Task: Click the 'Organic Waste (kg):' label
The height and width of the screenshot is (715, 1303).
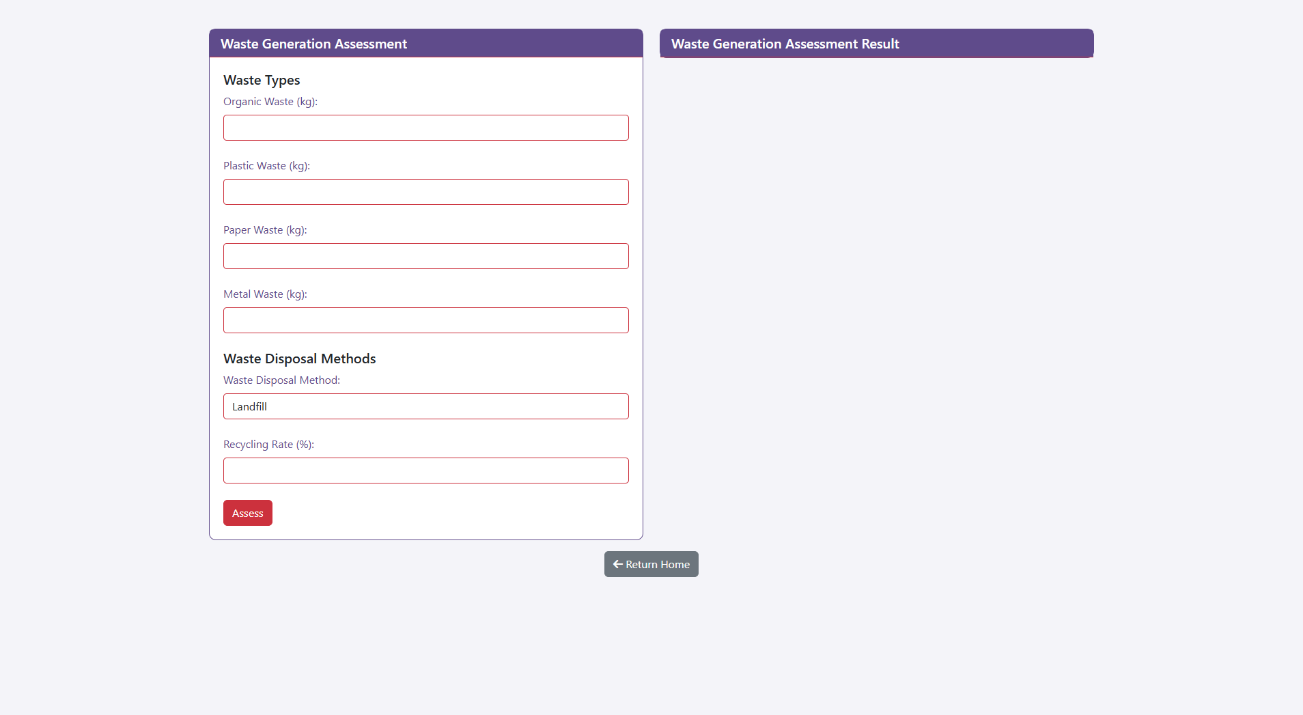Action: [270, 102]
